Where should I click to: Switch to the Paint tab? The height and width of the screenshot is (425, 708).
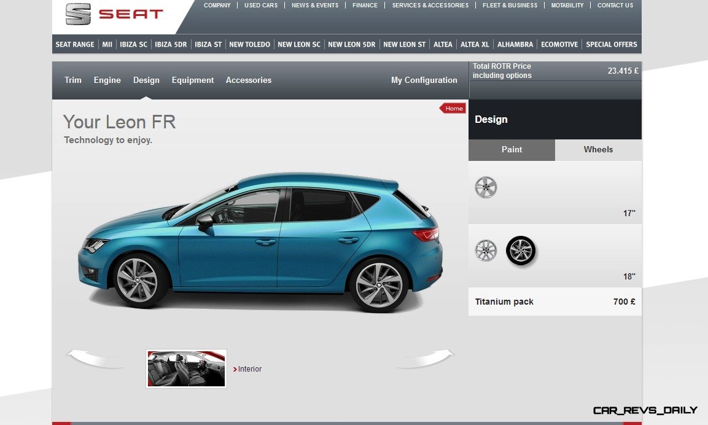coord(512,149)
